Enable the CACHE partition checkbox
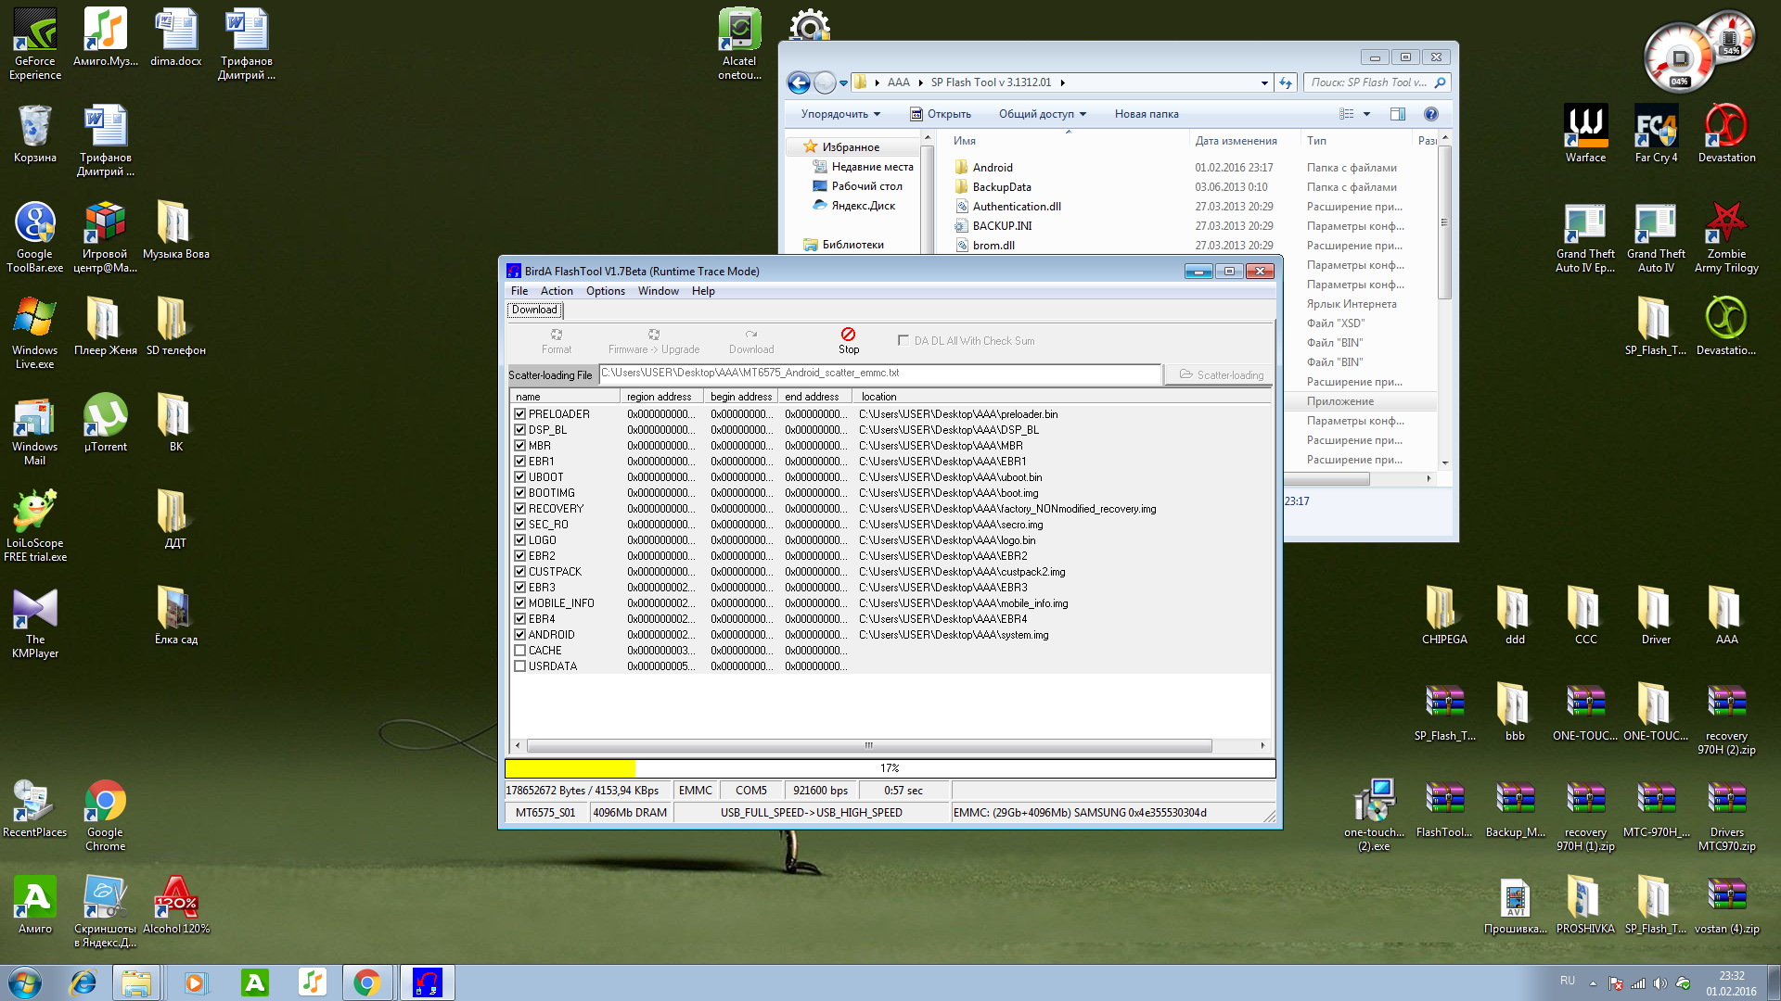 pos(520,651)
